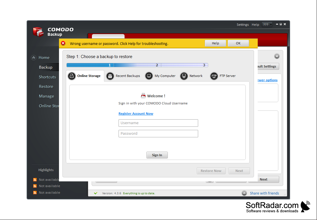The height and width of the screenshot is (220, 317).
Task: Switch to the FTP Server tab
Action: 223,76
